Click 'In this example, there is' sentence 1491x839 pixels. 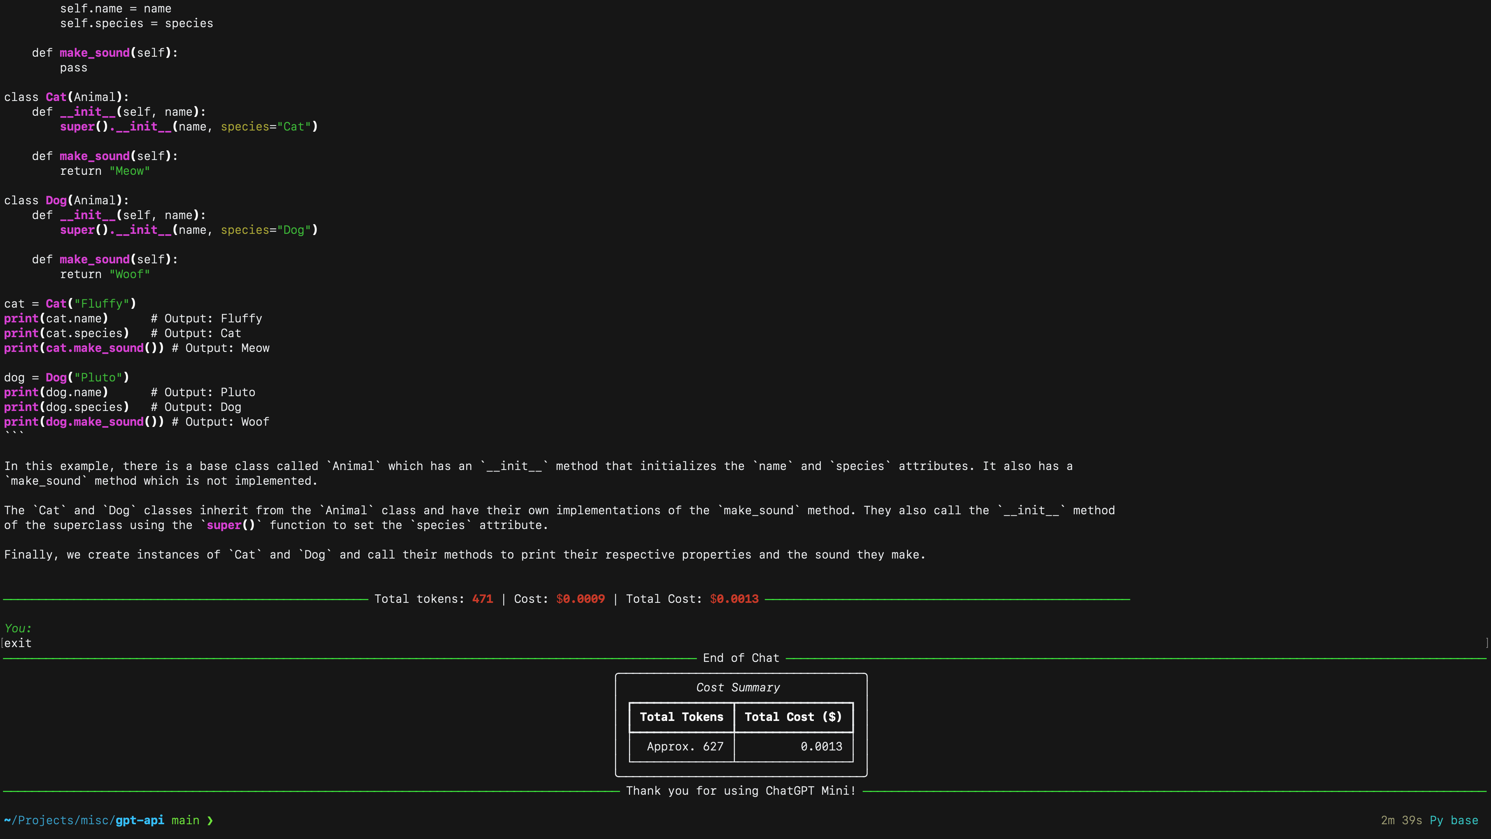click(538, 473)
